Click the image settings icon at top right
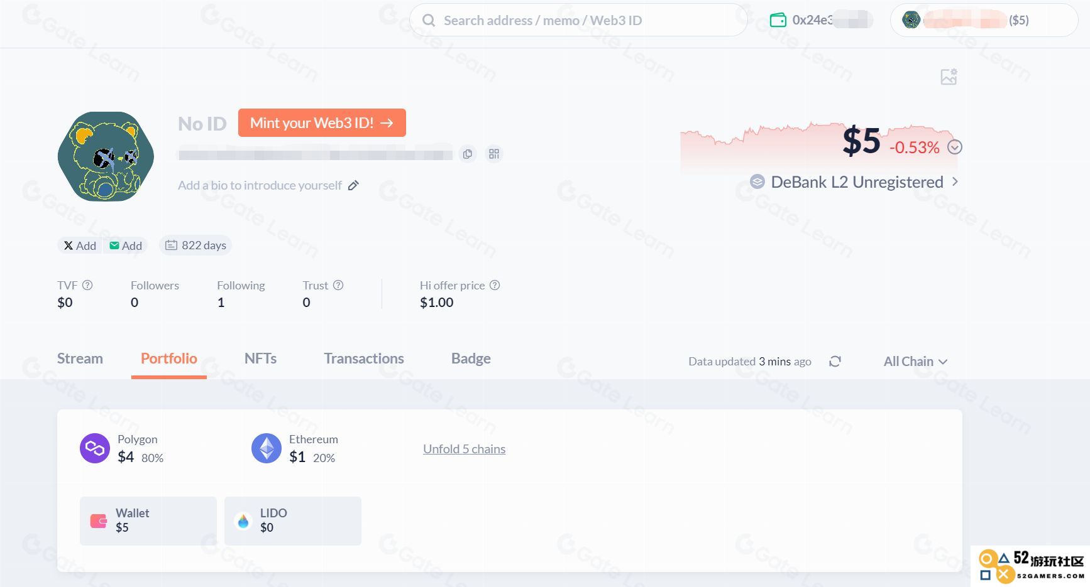Viewport: 1090px width, 587px height. [949, 77]
